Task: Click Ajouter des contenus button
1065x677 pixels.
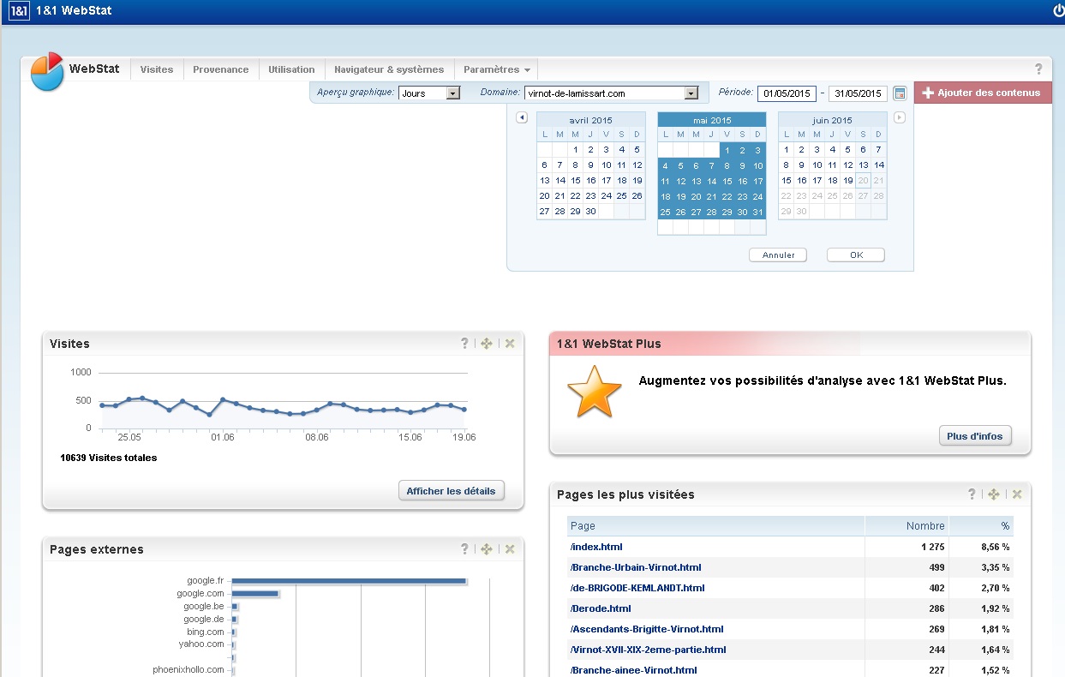Action: coord(982,93)
